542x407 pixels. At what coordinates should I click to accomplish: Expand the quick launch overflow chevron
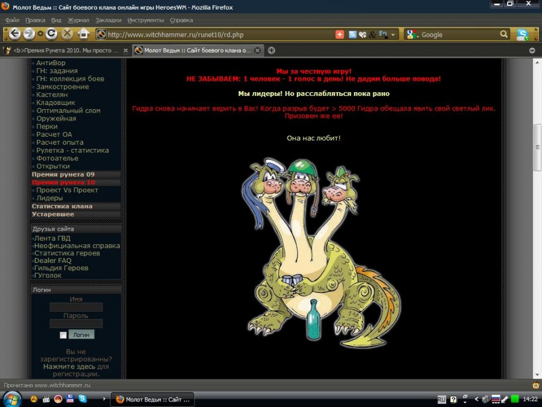pos(104,399)
